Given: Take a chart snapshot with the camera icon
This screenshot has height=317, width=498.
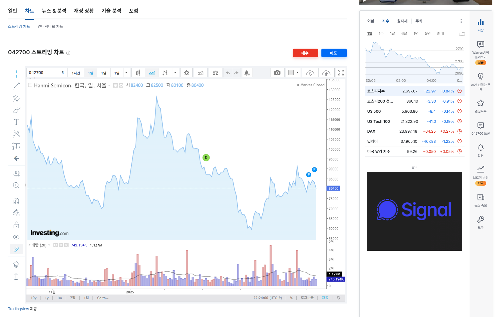Looking at the screenshot, I should tap(277, 73).
